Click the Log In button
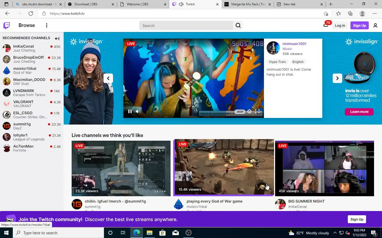Screen dimensions: 382x238 (x=340, y=25)
